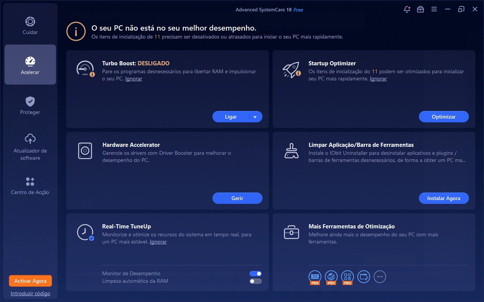Click the Hardware Accelerator heading
This screenshot has width=484, height=302.
click(131, 145)
